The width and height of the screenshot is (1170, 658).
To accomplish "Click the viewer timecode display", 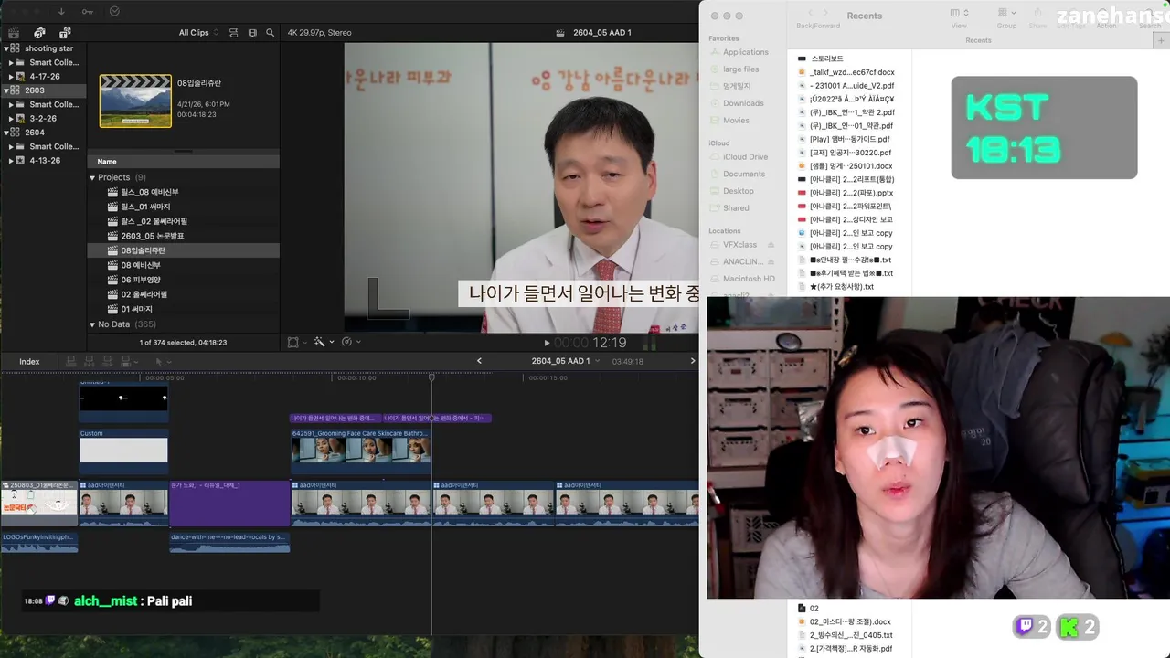I will tap(590, 343).
